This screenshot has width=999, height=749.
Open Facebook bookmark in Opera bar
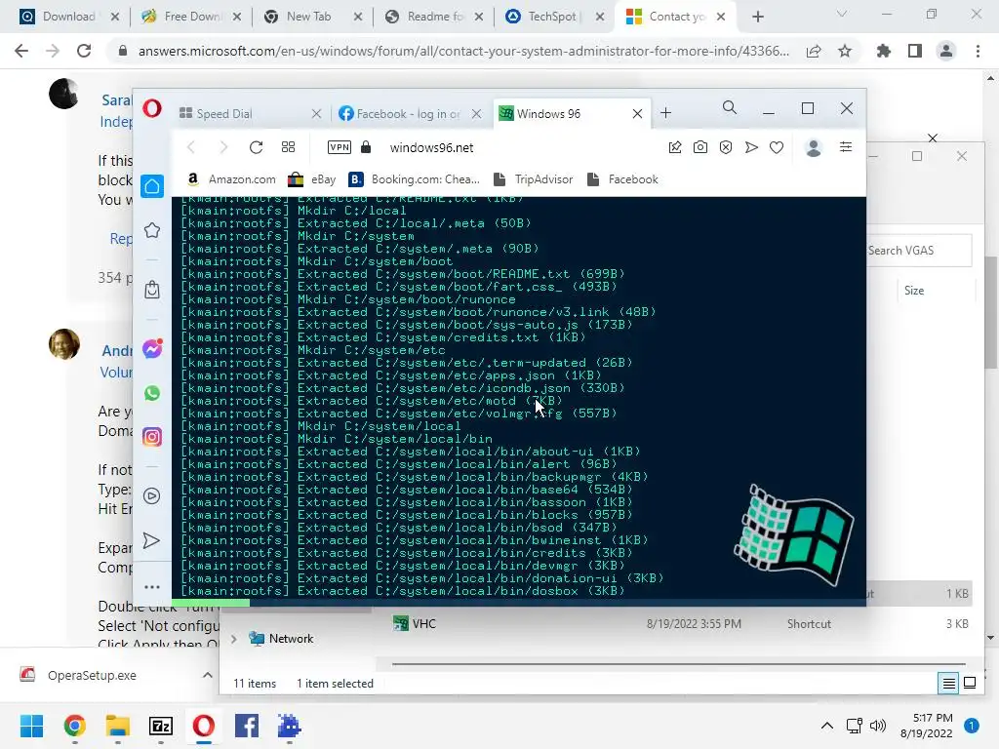point(621,179)
